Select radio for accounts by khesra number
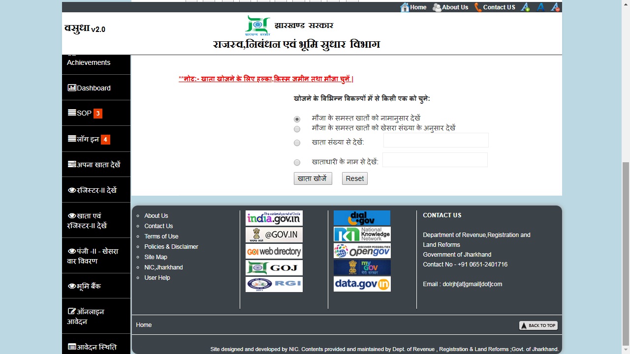The height and width of the screenshot is (354, 630). point(297,129)
